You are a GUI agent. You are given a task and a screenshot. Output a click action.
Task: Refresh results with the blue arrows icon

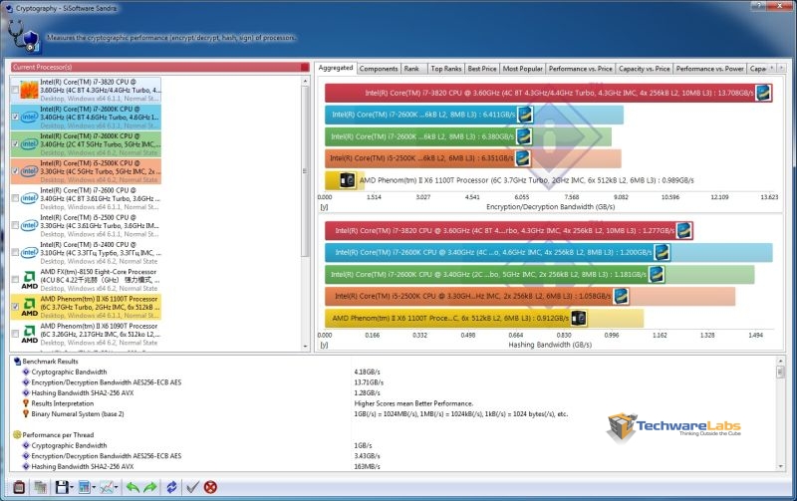[x=171, y=487]
